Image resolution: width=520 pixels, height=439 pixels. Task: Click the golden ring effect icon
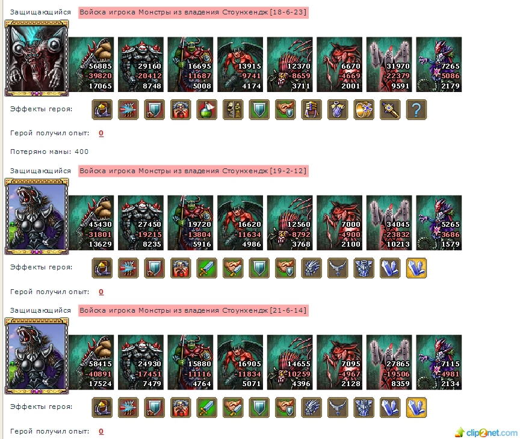coord(364,109)
